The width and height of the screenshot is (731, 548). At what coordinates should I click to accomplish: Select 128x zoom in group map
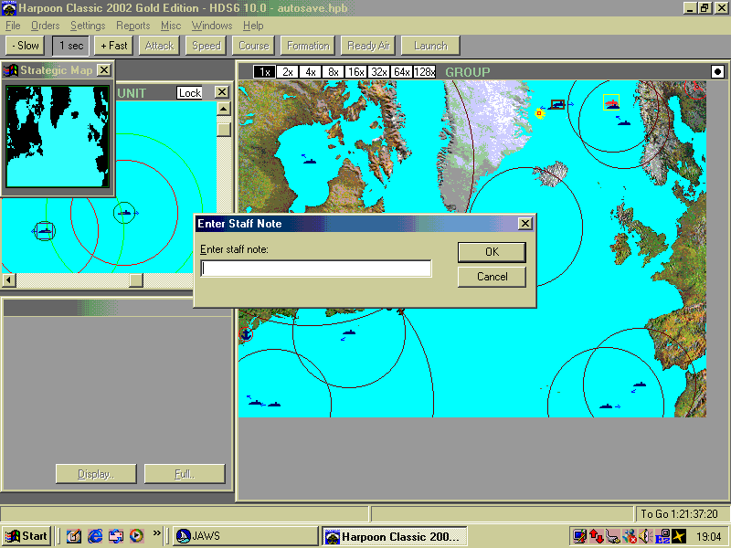point(424,72)
